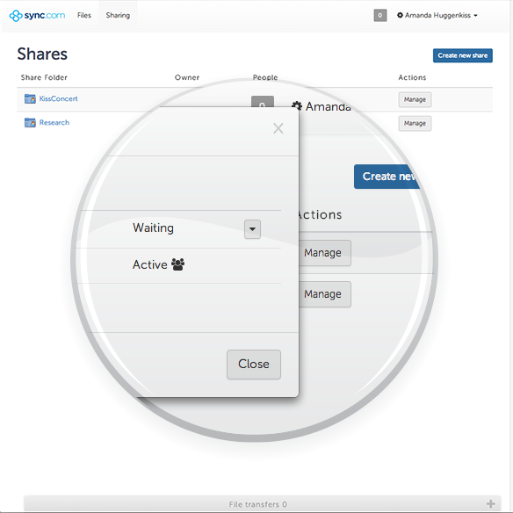Click the Research folder icon
This screenshot has height=513, width=513.
click(x=30, y=122)
